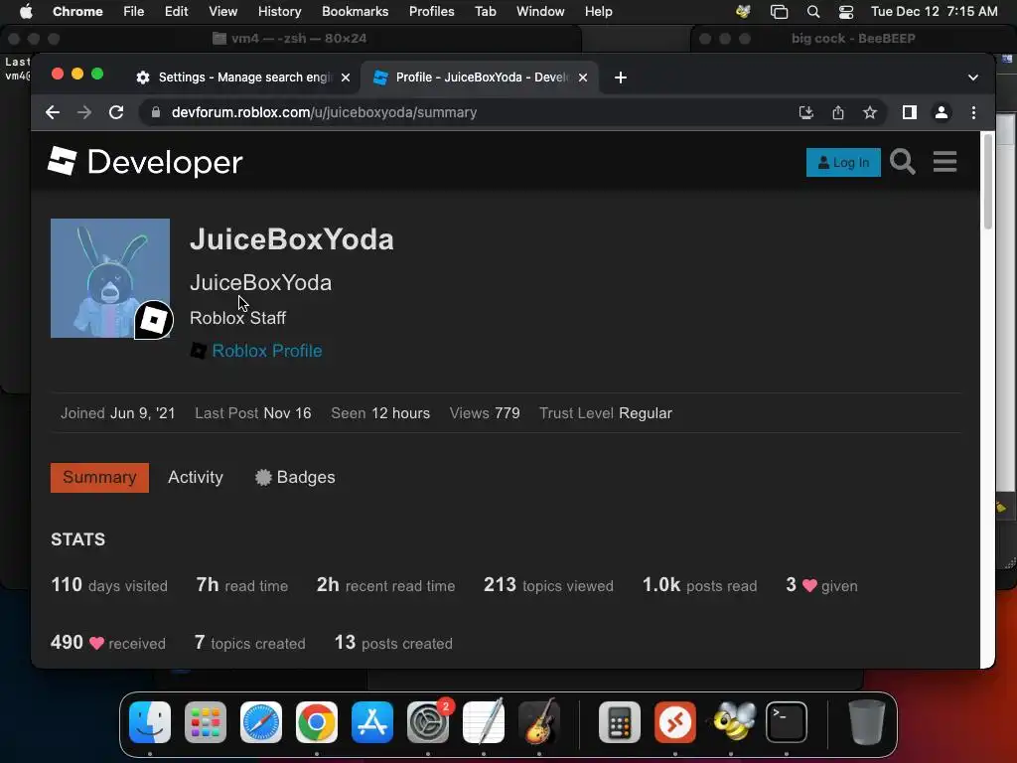Select the Profile - JuiceBoxYoda tab
Screen dimensions: 1017x763
tap(480, 77)
